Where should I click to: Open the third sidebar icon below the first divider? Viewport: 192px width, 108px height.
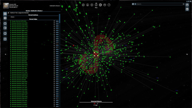tap(5, 23)
